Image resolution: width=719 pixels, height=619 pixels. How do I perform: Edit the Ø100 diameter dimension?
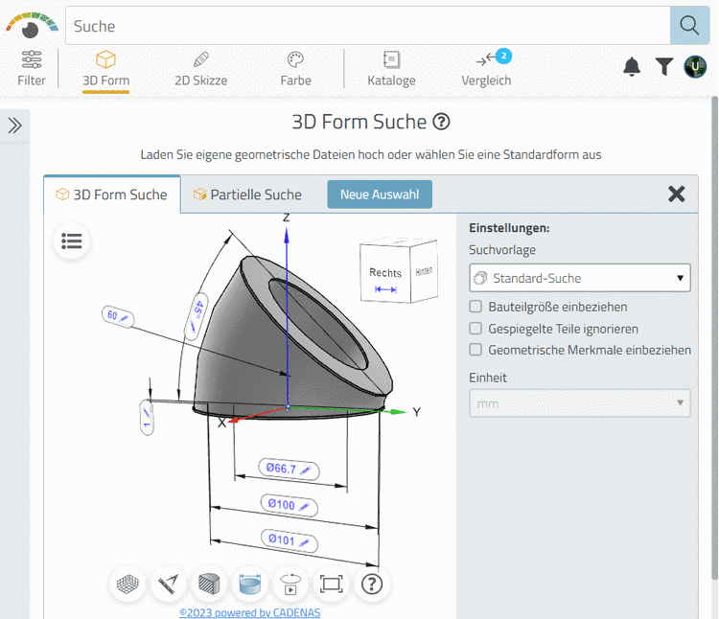tap(289, 505)
